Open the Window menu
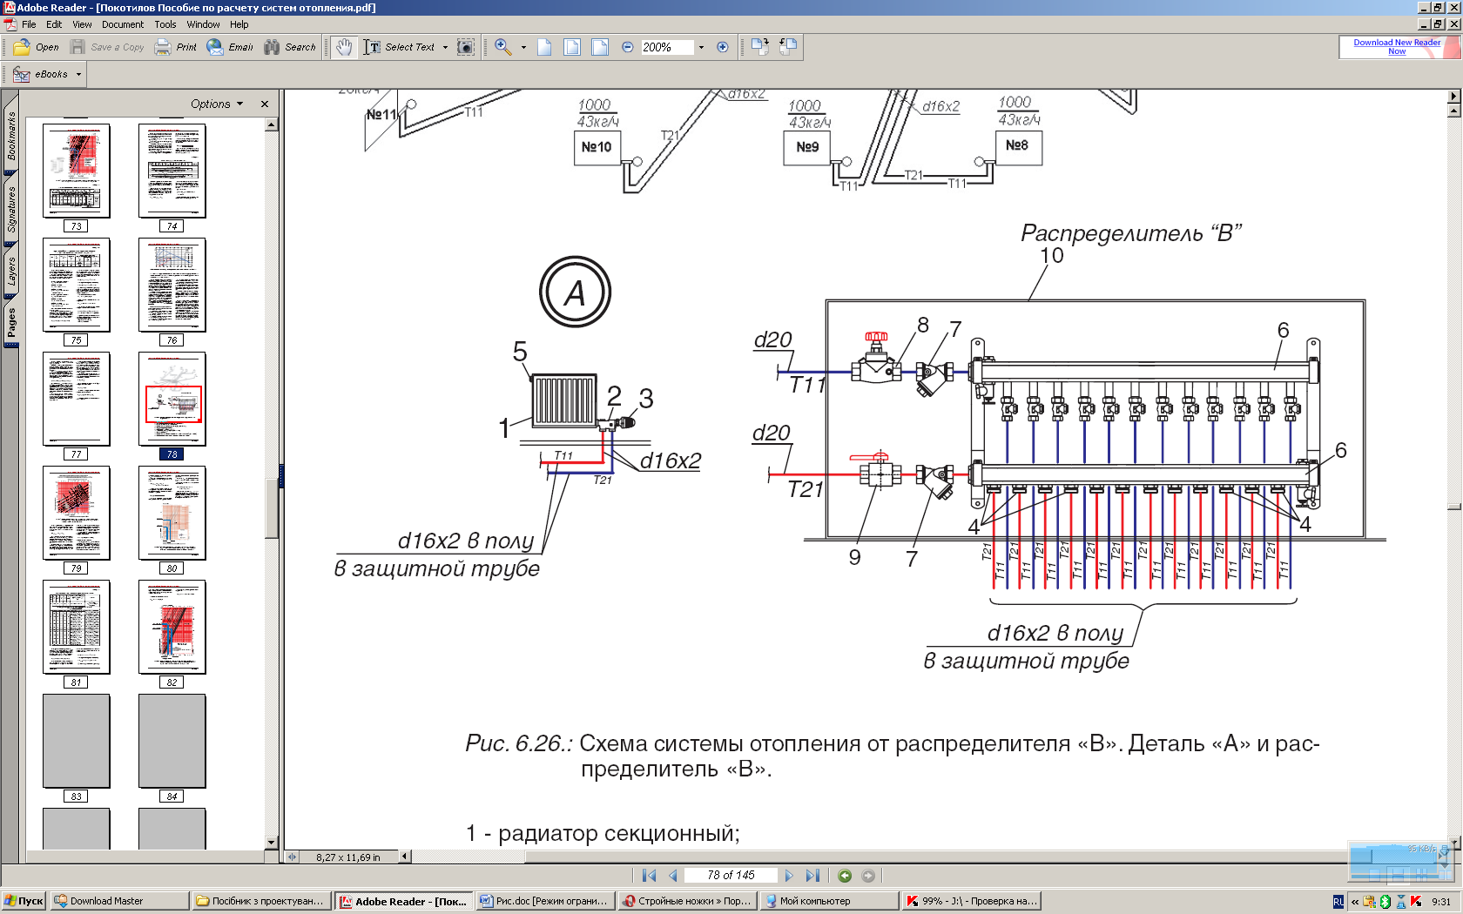This screenshot has width=1463, height=914. 203,24
